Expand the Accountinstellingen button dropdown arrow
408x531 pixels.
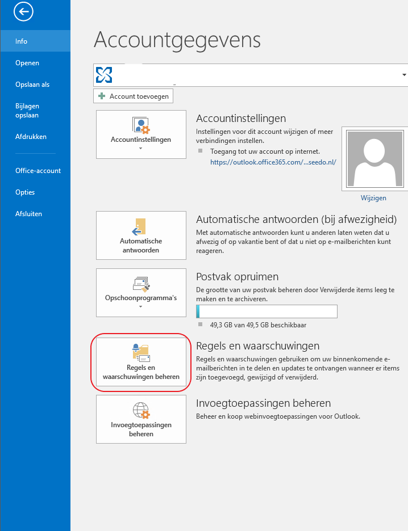141,149
